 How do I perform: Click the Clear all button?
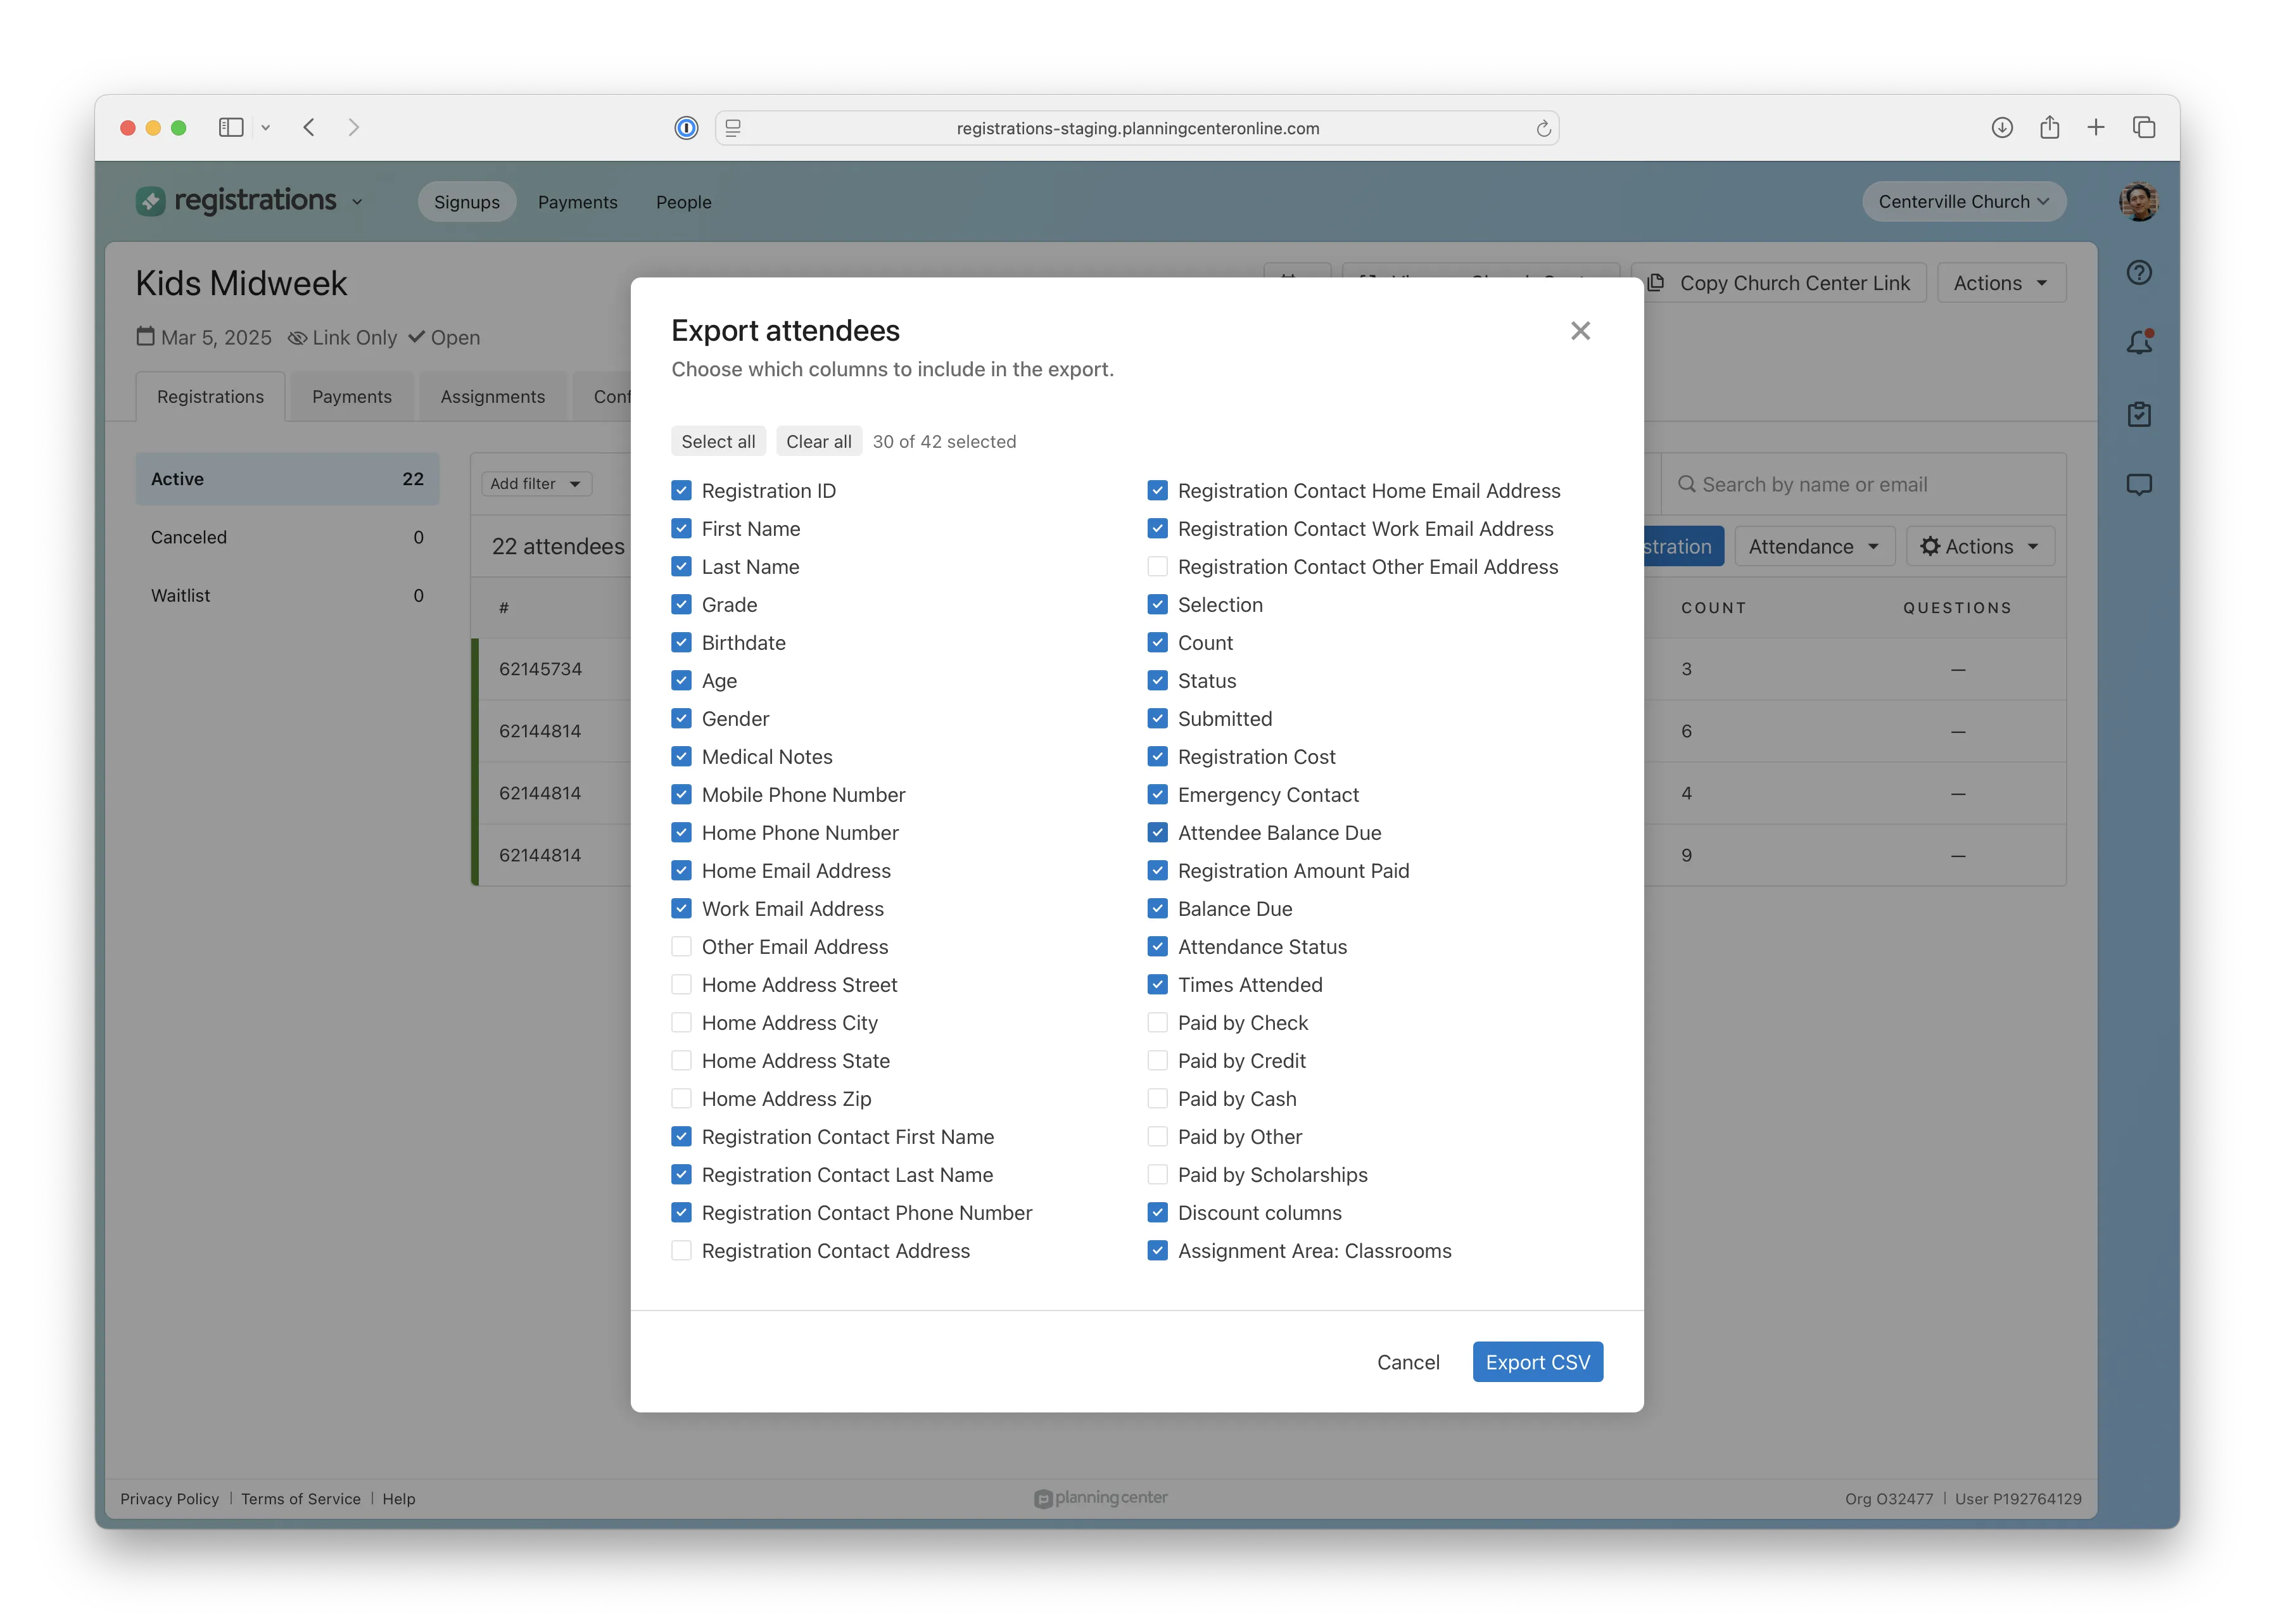click(x=818, y=441)
